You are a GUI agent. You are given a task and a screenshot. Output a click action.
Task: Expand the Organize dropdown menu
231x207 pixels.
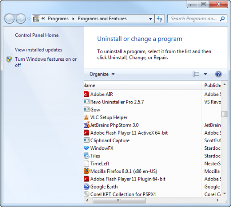[102, 74]
